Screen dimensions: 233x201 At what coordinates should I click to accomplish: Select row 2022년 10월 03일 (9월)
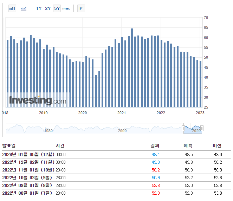pos(117,178)
